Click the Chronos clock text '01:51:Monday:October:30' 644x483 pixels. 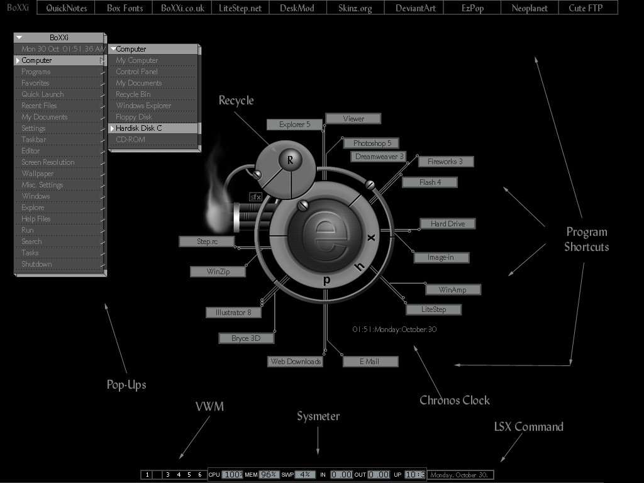tap(394, 330)
